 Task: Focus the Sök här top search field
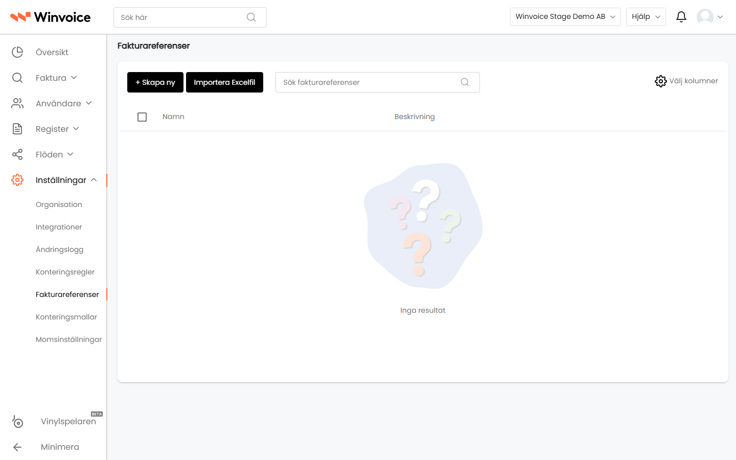(x=190, y=17)
